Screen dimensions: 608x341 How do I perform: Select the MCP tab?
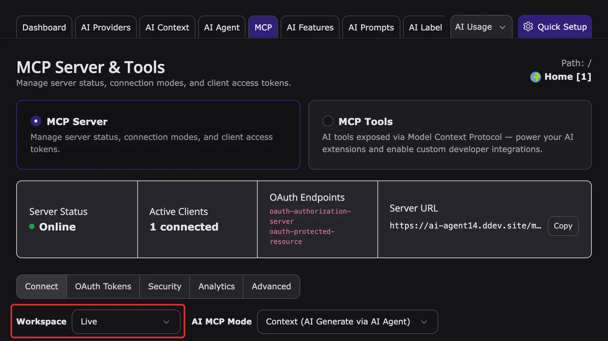pyautogui.click(x=263, y=27)
